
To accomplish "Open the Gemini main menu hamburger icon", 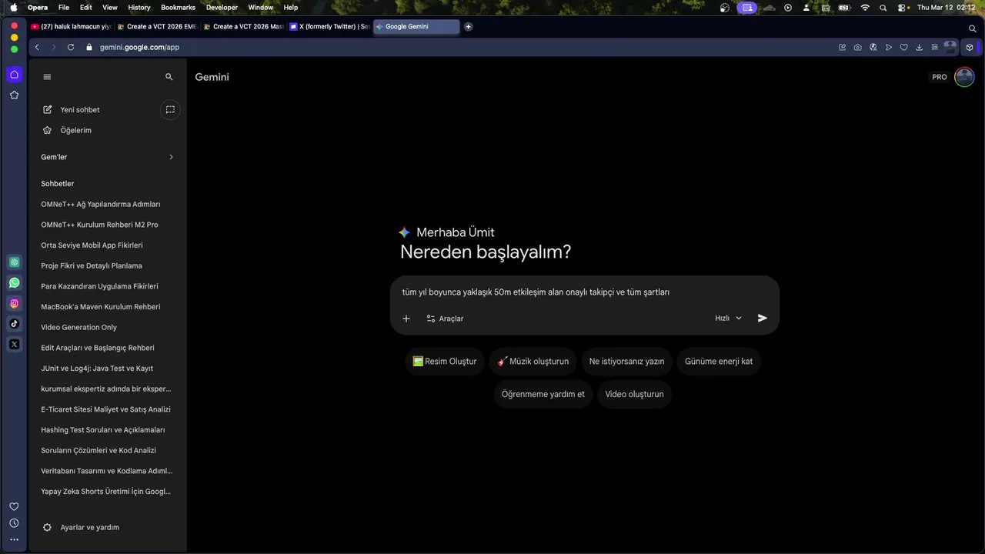I will point(47,77).
